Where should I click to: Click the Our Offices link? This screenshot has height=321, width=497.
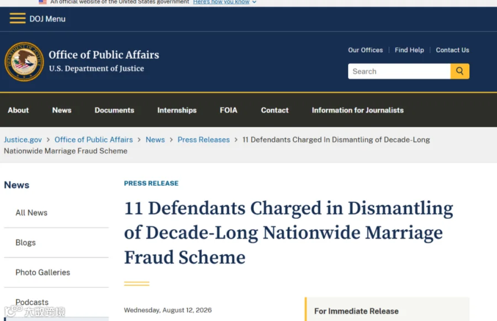365,50
